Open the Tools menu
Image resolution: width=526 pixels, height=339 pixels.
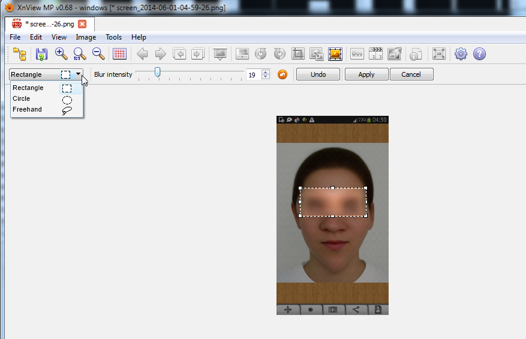[113, 37]
